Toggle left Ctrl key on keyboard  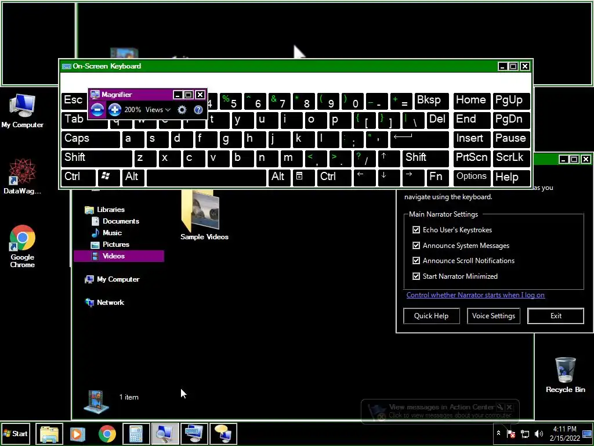(78, 177)
